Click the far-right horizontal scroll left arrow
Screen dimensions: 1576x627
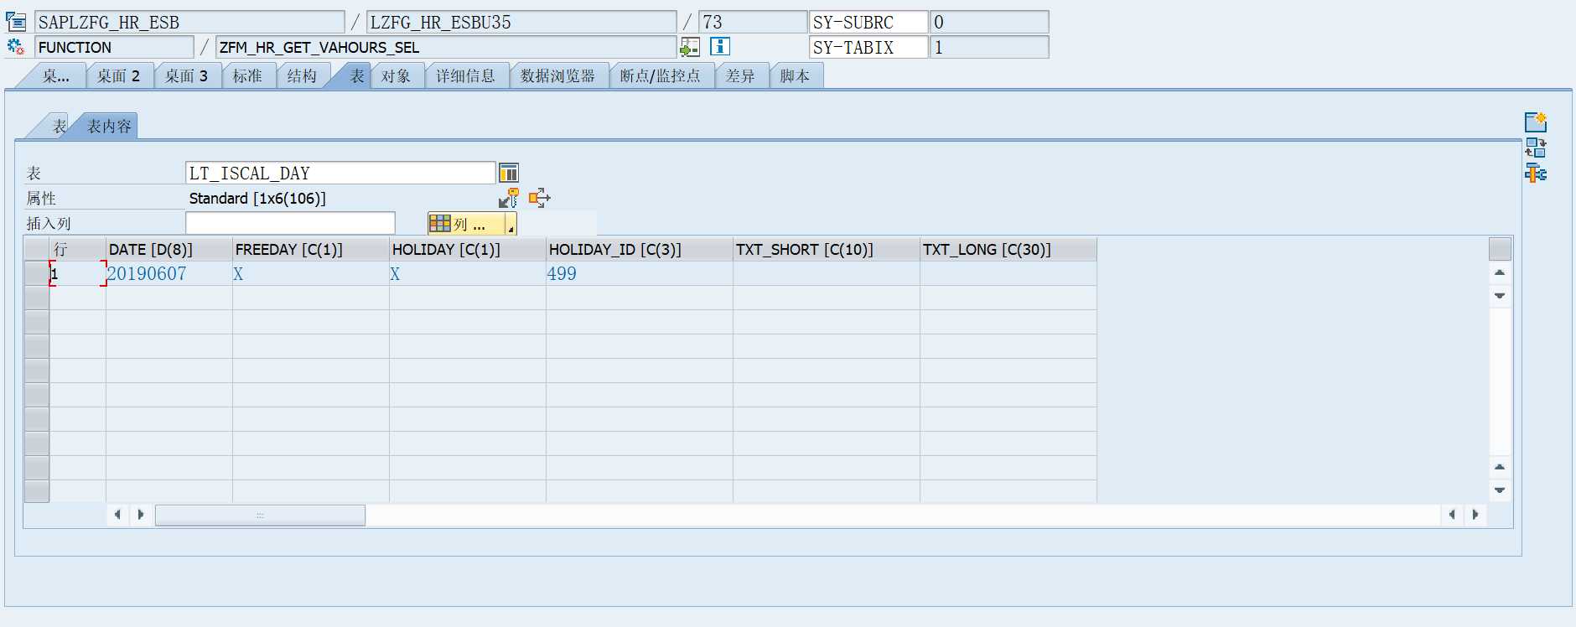[x=1452, y=515]
